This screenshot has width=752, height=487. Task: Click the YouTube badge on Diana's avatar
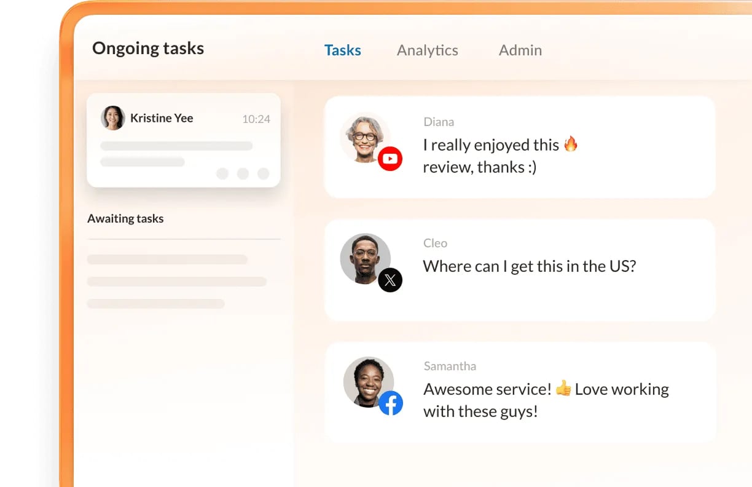coord(390,159)
